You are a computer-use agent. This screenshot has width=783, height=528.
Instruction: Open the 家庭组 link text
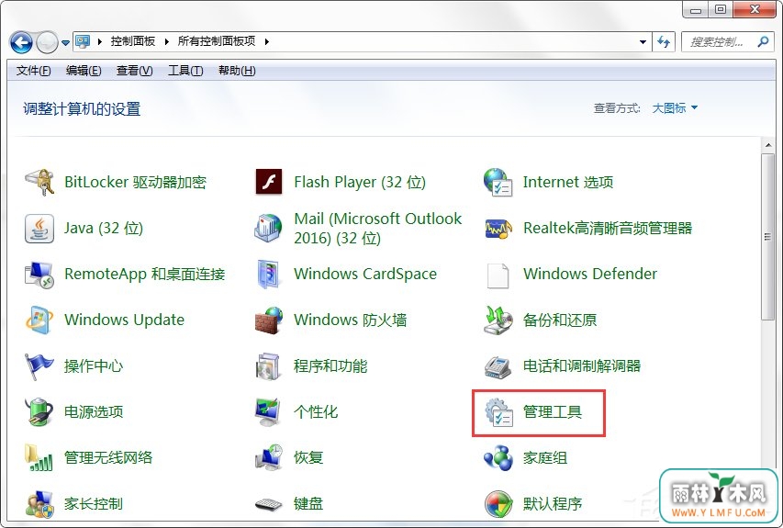[545, 457]
